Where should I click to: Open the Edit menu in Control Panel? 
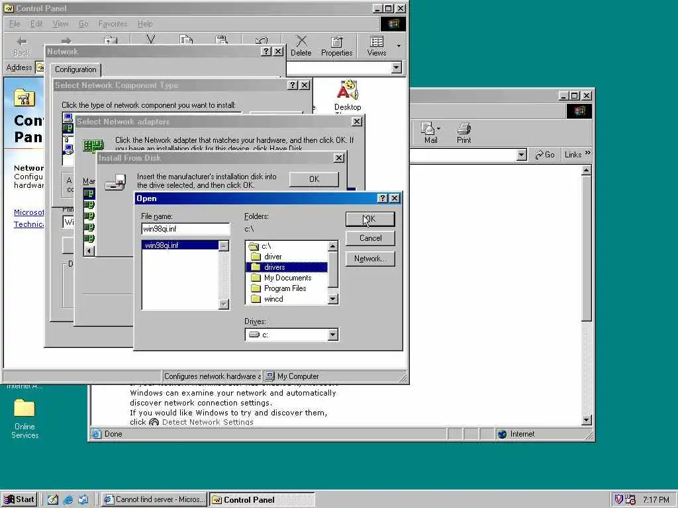coord(36,24)
